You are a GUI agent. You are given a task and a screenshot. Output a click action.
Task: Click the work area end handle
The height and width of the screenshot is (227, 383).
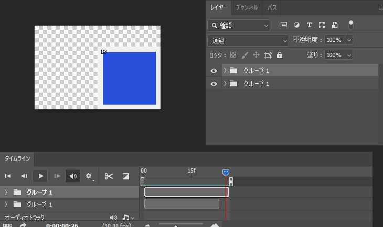[231, 181]
